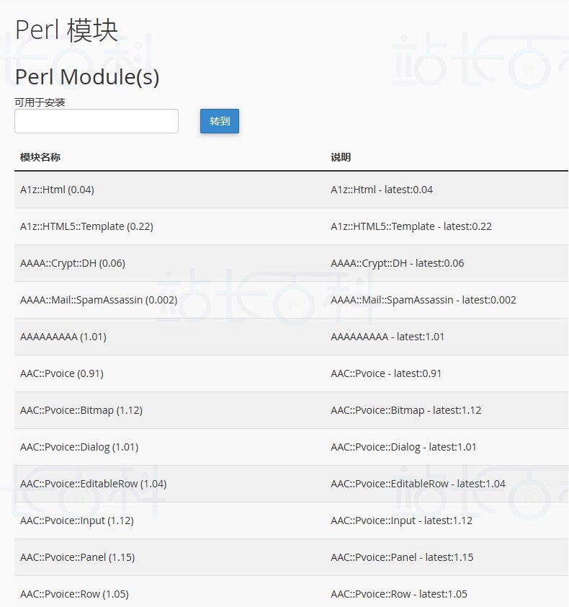
Task: Select the 模块名称 column header
Action: pos(40,157)
